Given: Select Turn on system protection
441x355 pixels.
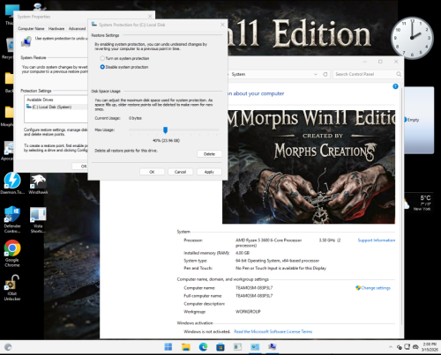Looking at the screenshot, I should pyautogui.click(x=102, y=58).
